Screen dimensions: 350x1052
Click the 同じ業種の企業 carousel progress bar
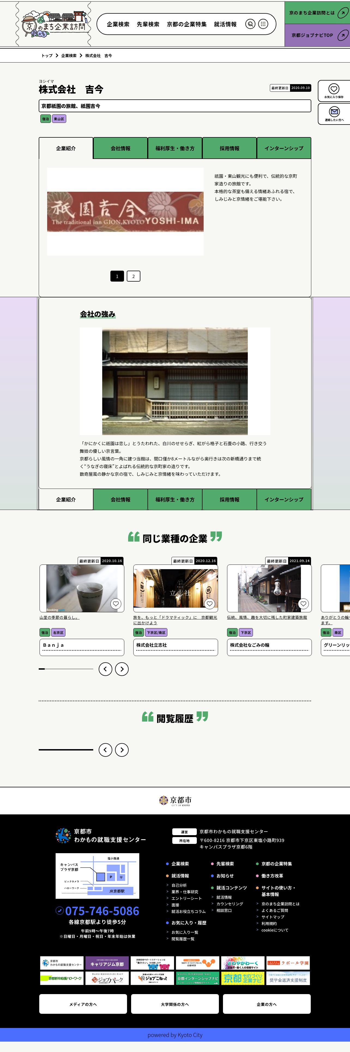point(66,669)
